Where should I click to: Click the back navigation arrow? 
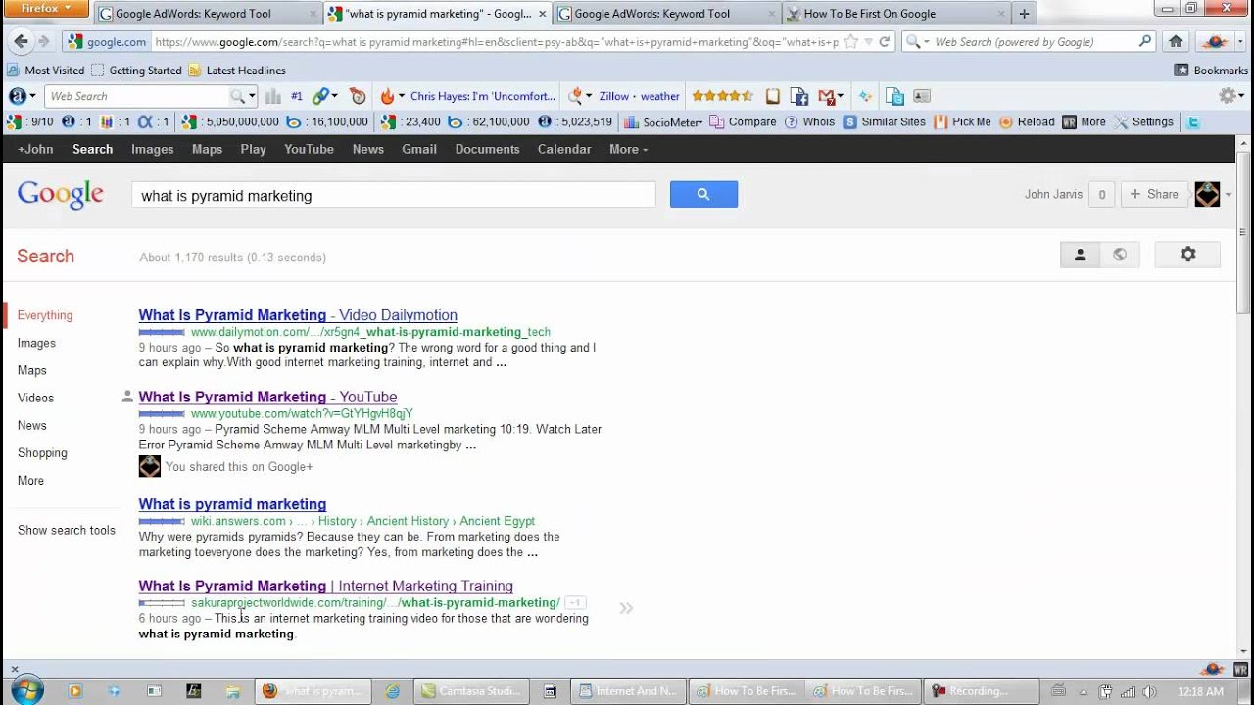[x=21, y=42]
